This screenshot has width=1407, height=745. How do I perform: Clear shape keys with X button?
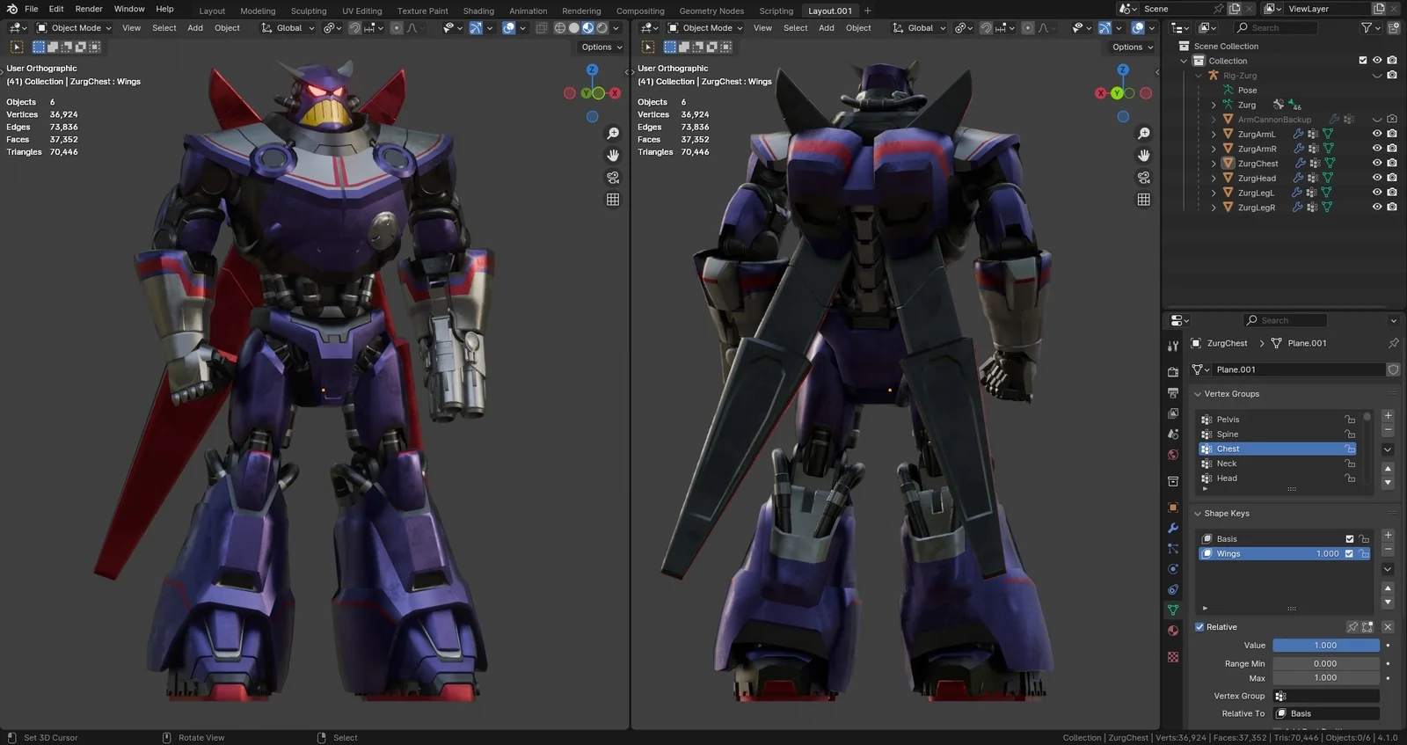[x=1388, y=627]
